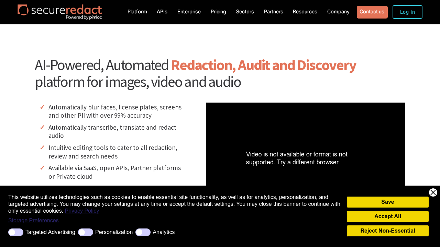The image size is (440, 247).
Task: Select the Pricing menu item
Action: click(218, 11)
